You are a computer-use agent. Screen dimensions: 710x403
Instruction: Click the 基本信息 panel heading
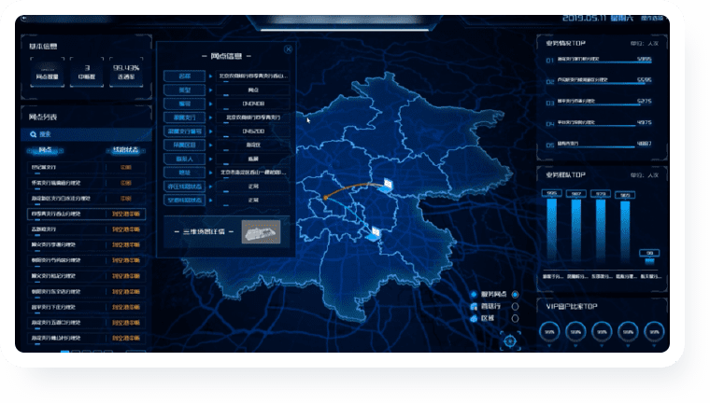pyautogui.click(x=43, y=46)
